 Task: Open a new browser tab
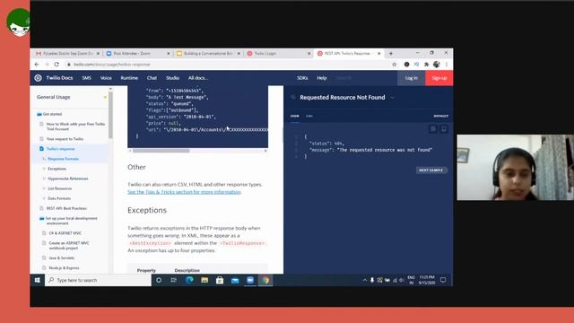coord(391,54)
